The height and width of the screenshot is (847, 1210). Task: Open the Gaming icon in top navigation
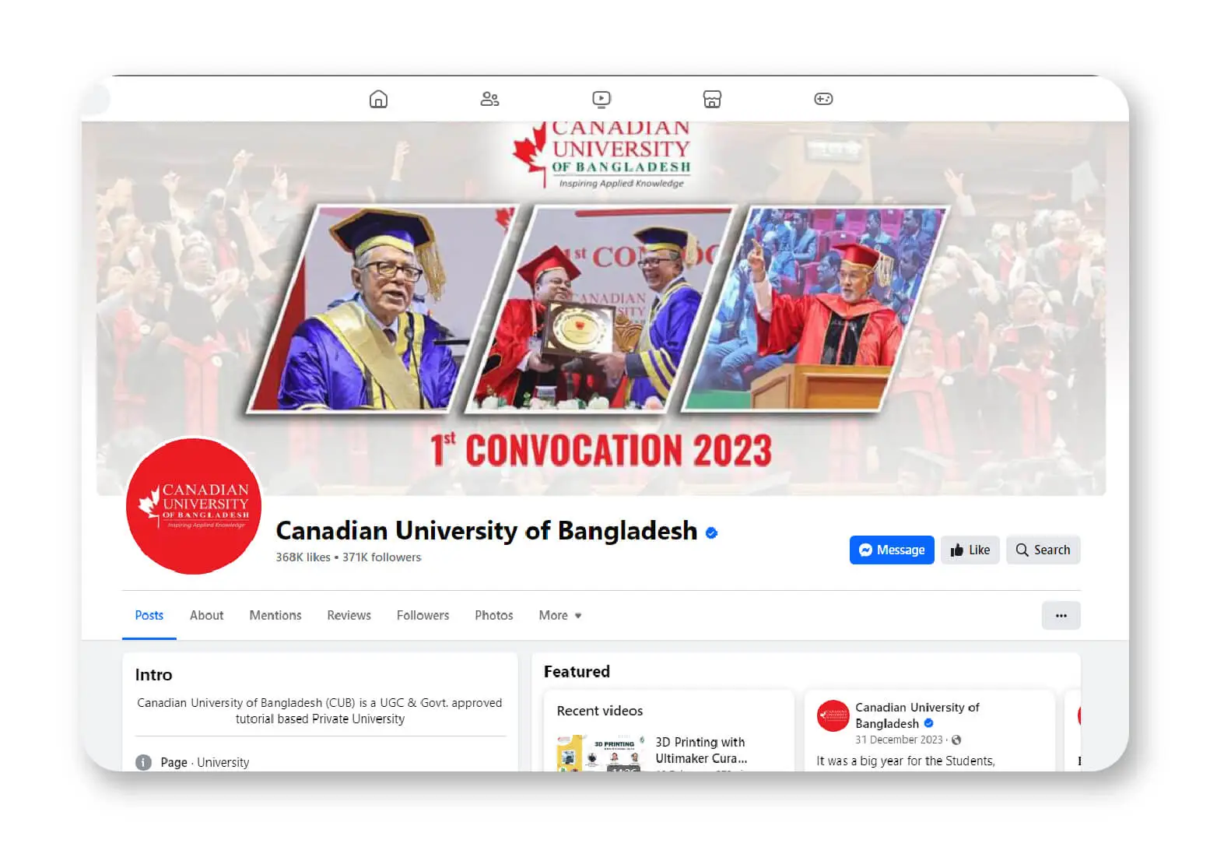[x=823, y=99]
